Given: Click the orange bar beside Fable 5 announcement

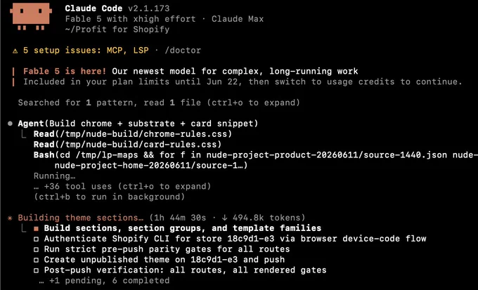Looking at the screenshot, I should pos(13,77).
